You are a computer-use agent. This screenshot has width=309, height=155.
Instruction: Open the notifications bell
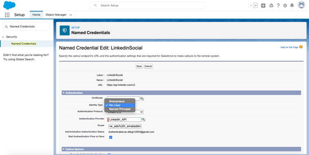(x=292, y=5)
